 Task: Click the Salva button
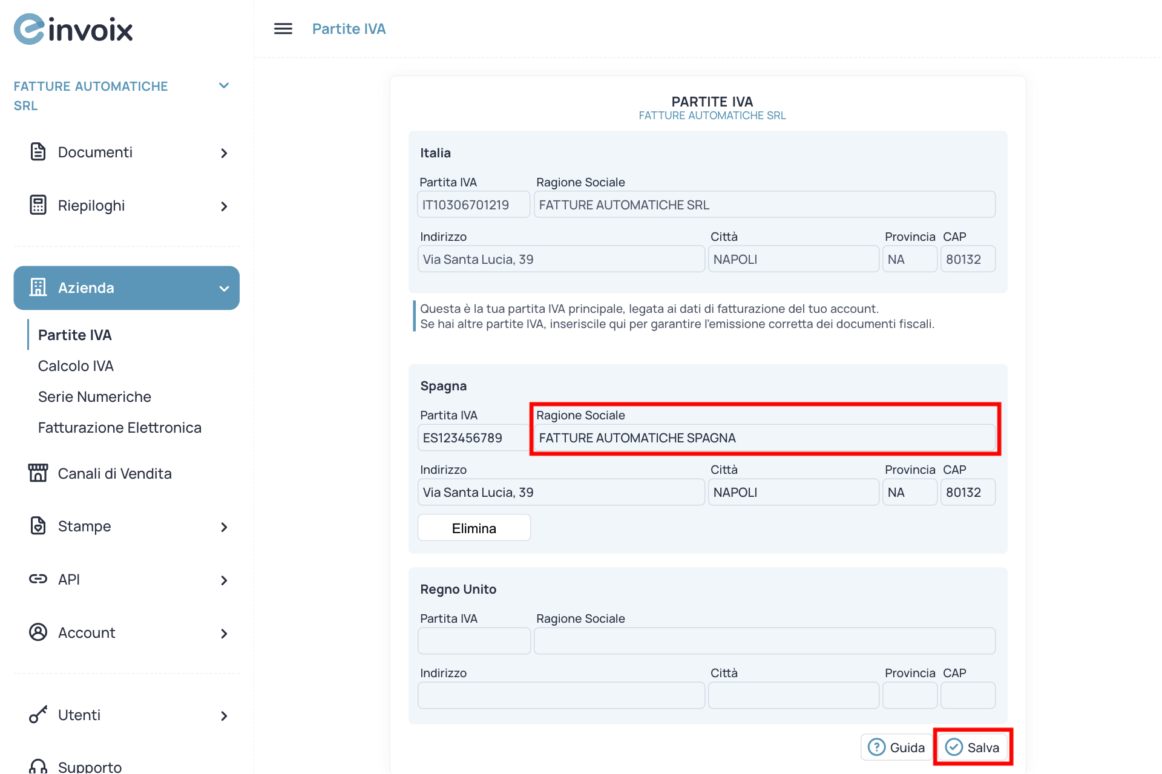973,747
